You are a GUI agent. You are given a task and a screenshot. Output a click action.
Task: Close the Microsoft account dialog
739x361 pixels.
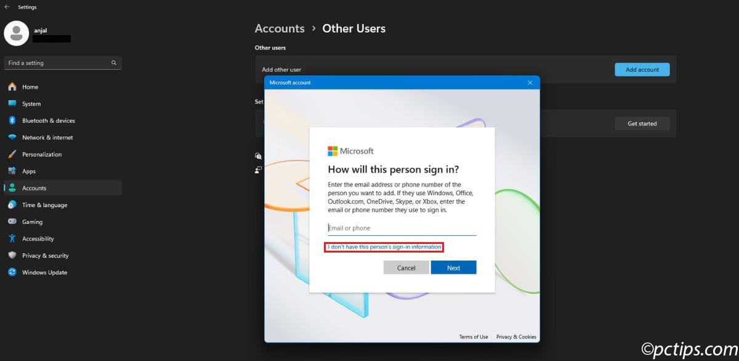(x=530, y=83)
